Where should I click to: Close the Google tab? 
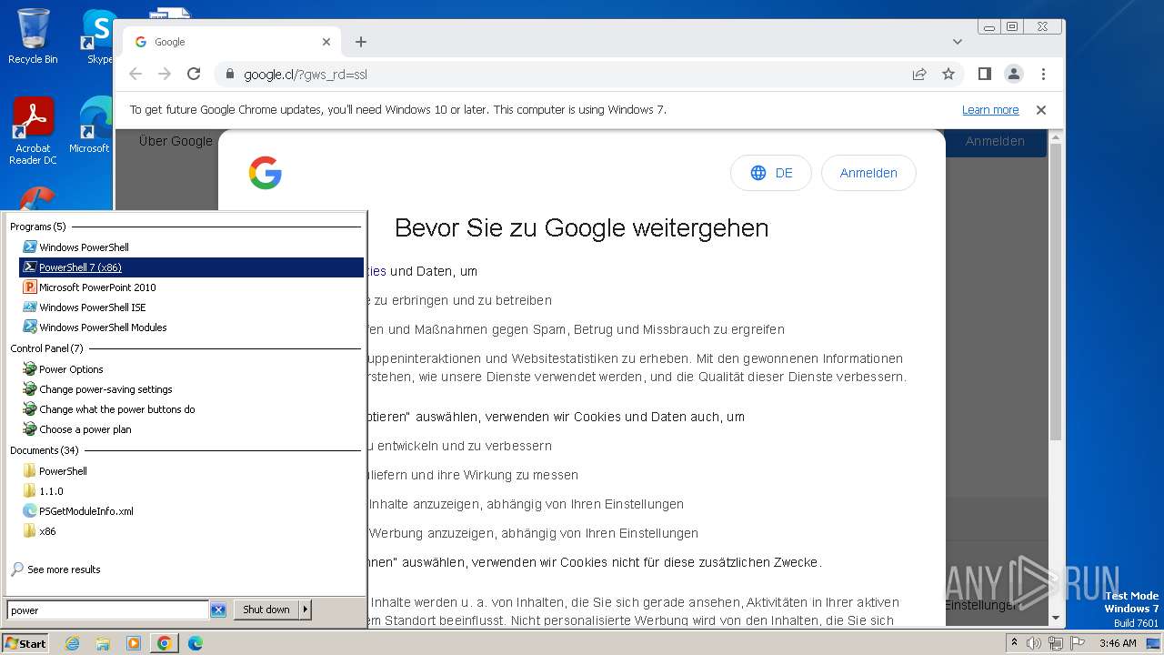[326, 42]
